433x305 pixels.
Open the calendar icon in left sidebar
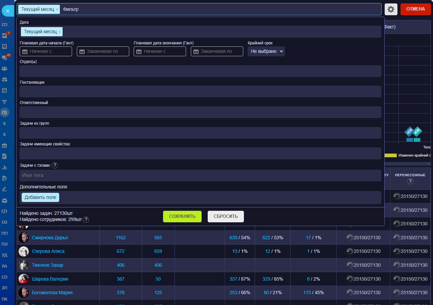(5, 90)
